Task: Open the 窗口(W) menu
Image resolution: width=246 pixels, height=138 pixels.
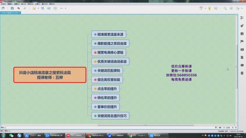Action: 45,4
